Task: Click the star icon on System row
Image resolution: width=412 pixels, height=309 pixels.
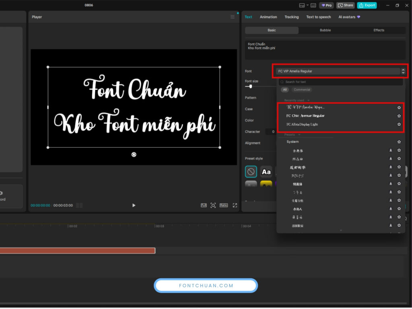Action: click(399, 142)
